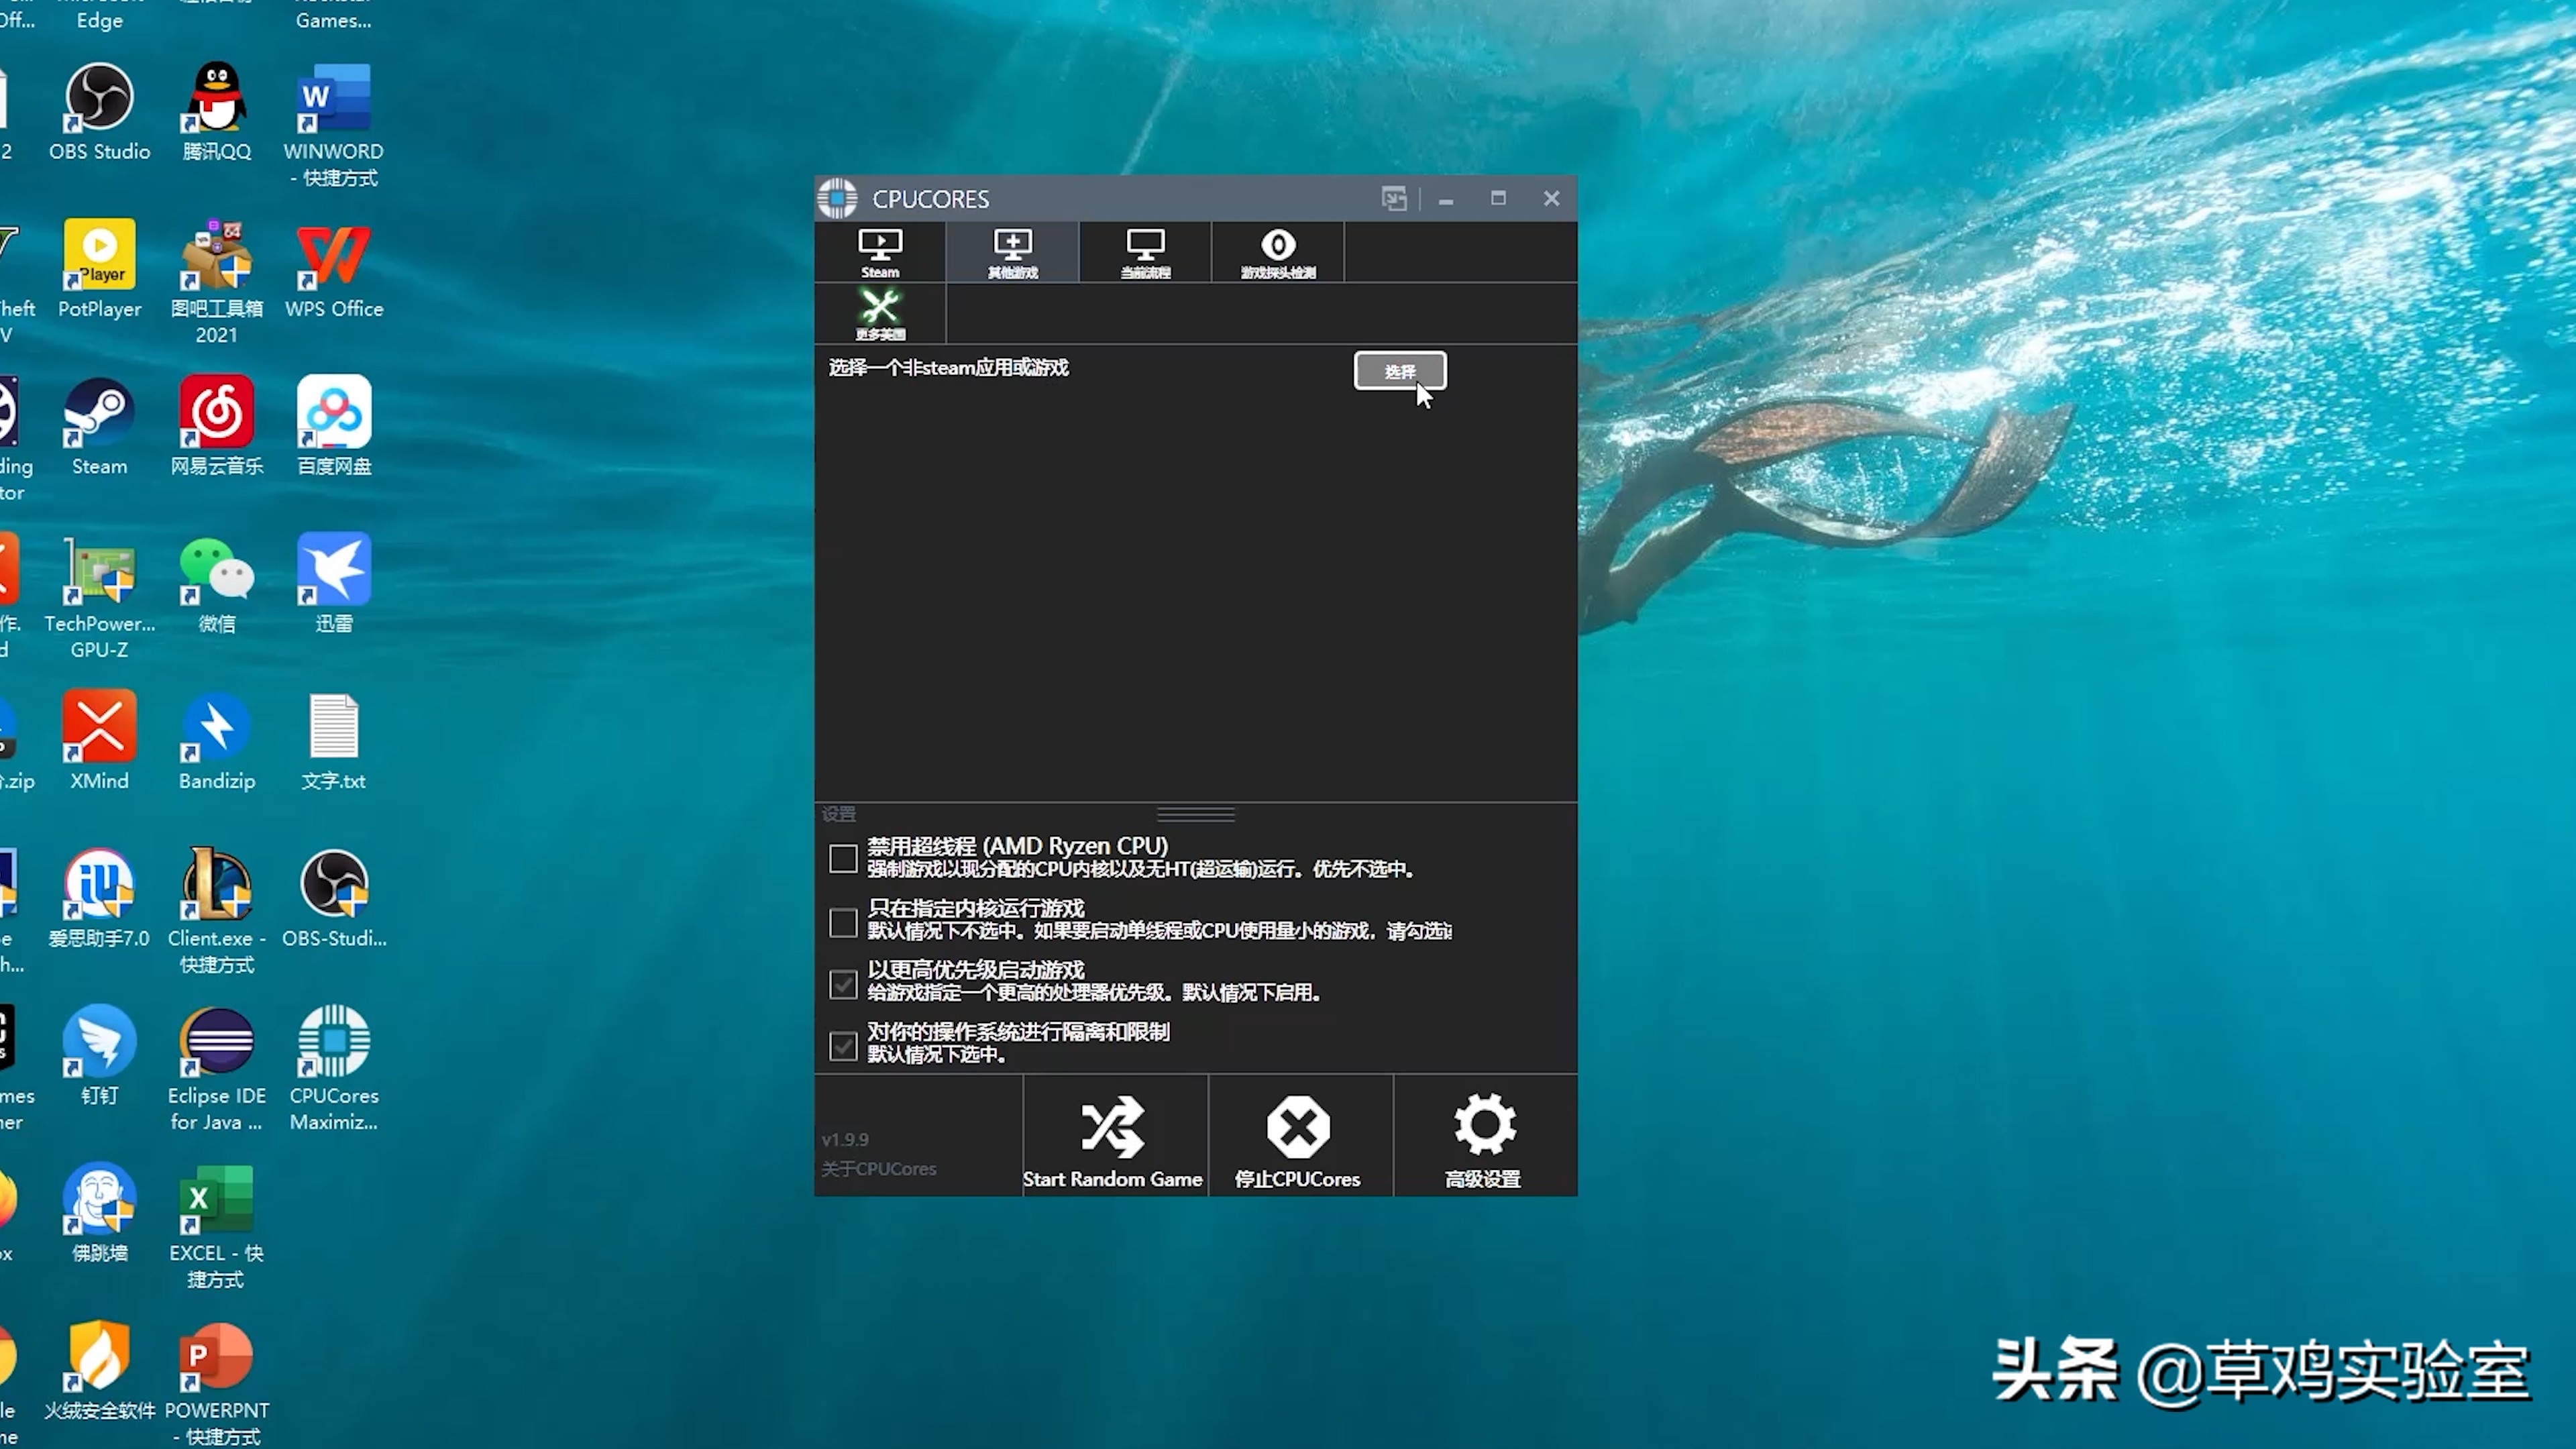This screenshot has width=2576, height=1449.
Task: Select the 其他游戏 (Other Games) tab
Action: pos(1012,253)
